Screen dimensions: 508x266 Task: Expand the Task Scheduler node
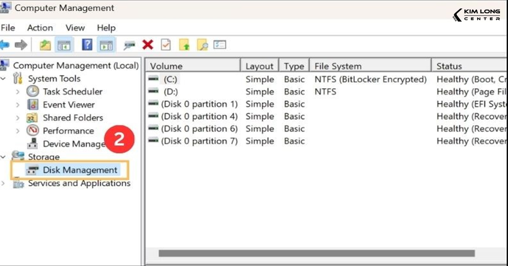(18, 92)
